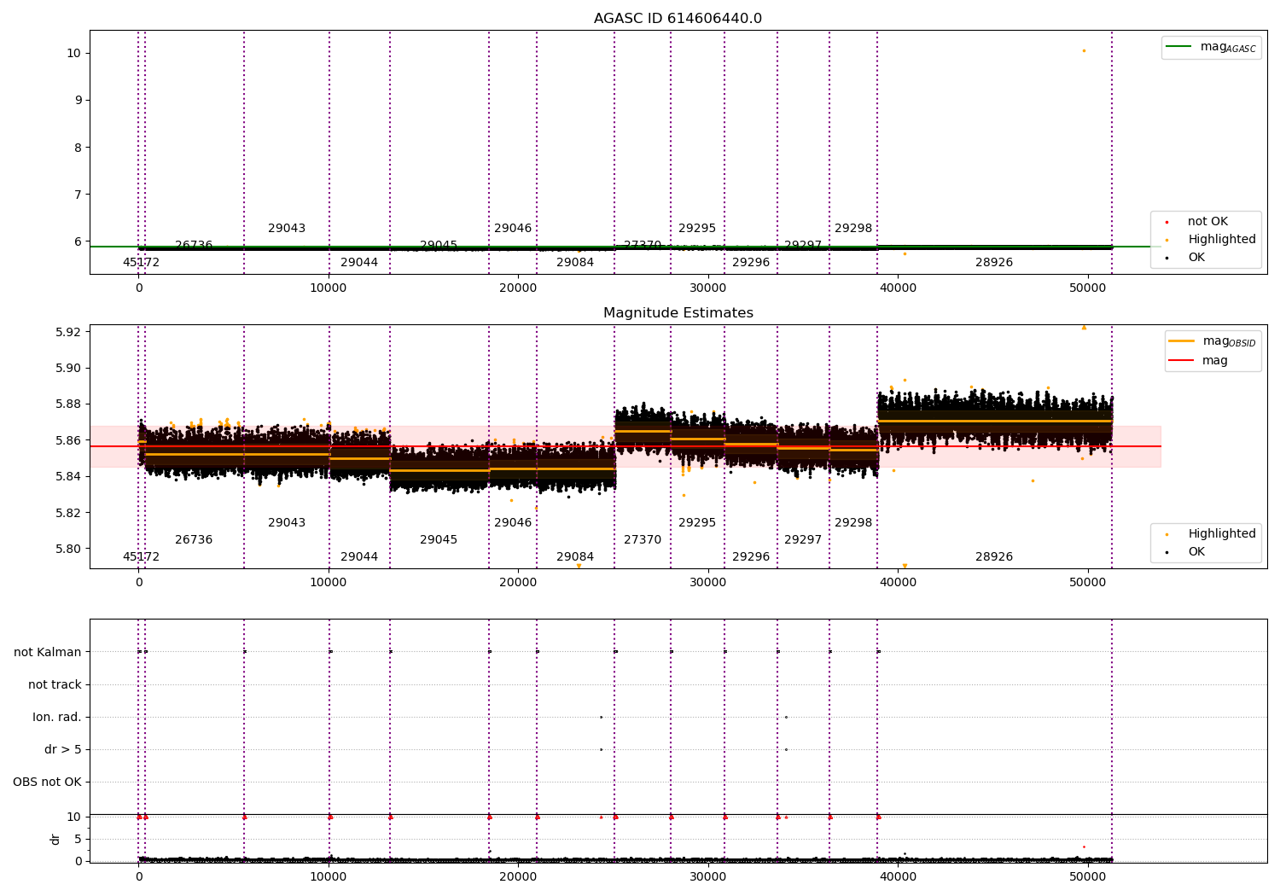This screenshot has width=1280, height=896.
Task: Click obsid label 28926 in Magnitude Estimates plot
Action: 994,557
